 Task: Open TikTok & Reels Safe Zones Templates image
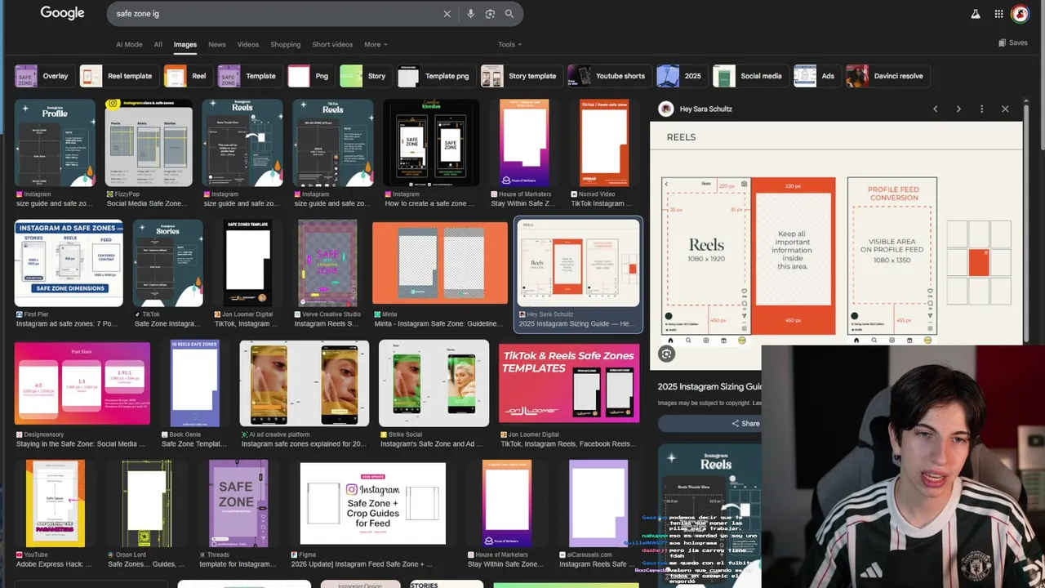(x=569, y=383)
